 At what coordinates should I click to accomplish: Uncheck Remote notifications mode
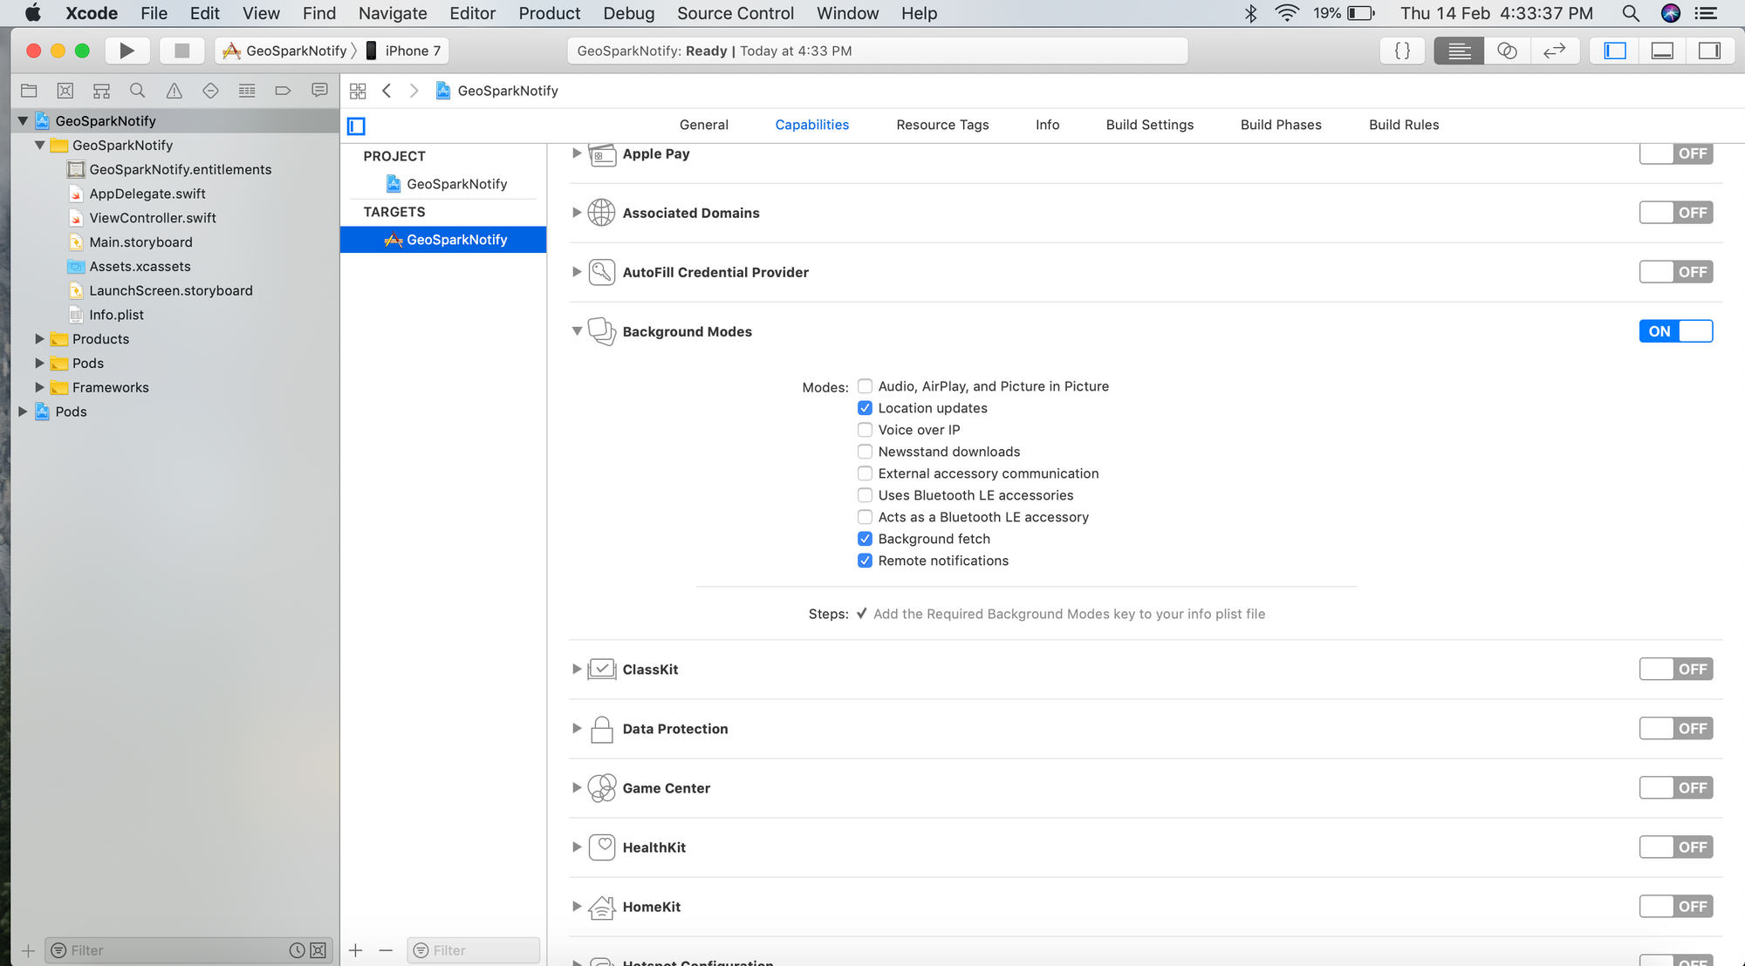[865, 561]
